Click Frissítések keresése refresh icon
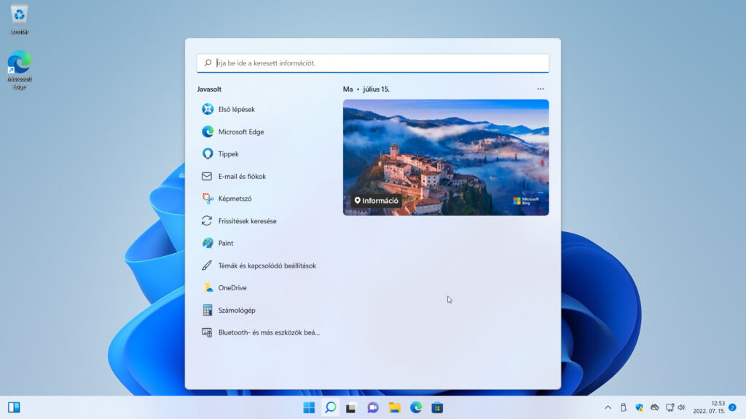 [x=206, y=221]
